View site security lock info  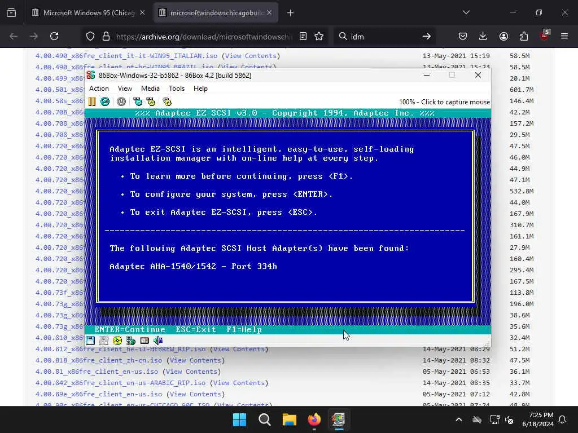106,36
